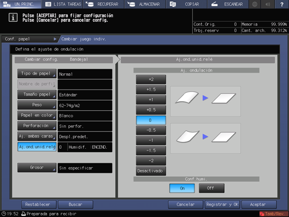Open the Grosor thickness setting
289x217 pixels.
coord(37,168)
